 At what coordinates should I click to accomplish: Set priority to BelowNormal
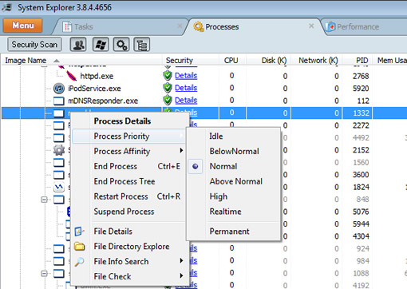[234, 151]
